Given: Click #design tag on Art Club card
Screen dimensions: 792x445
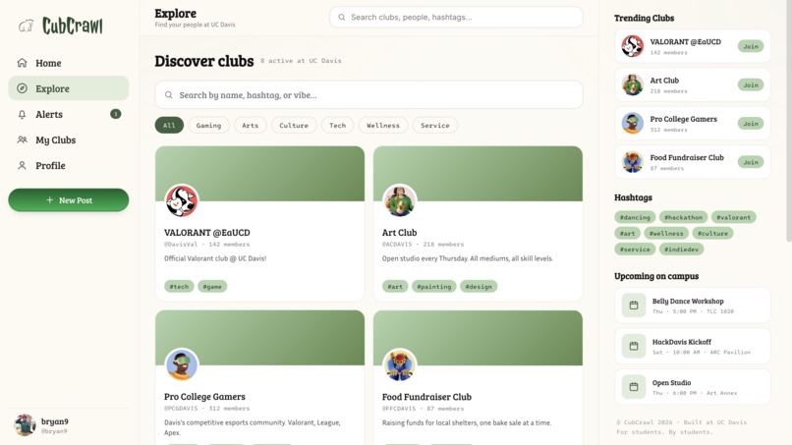Looking at the screenshot, I should pyautogui.click(x=479, y=287).
